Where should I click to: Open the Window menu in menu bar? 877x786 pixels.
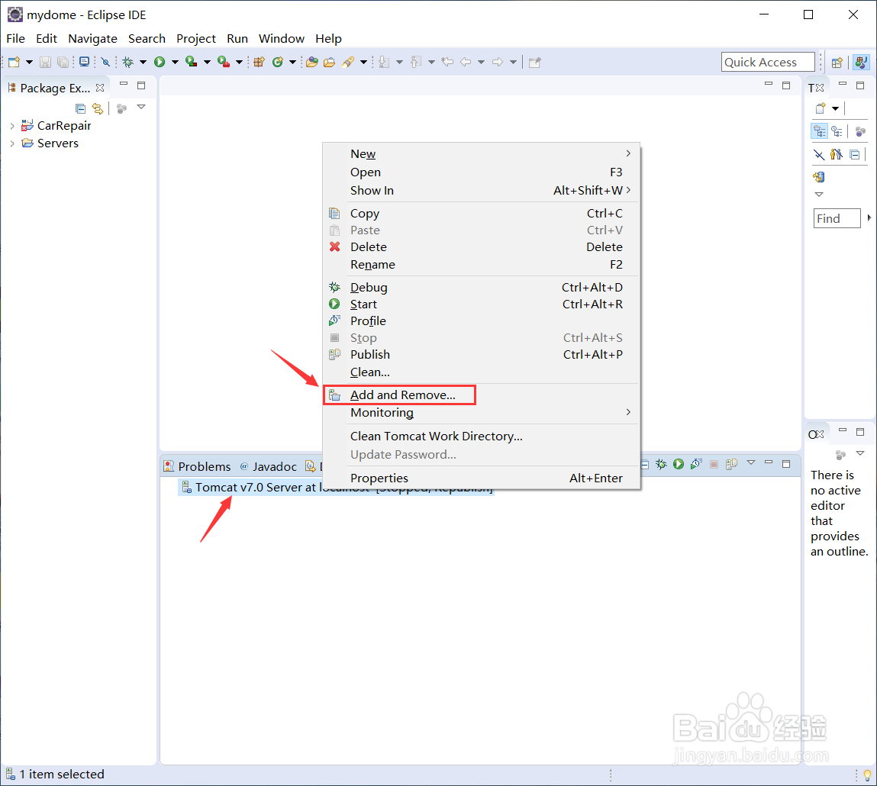(282, 39)
